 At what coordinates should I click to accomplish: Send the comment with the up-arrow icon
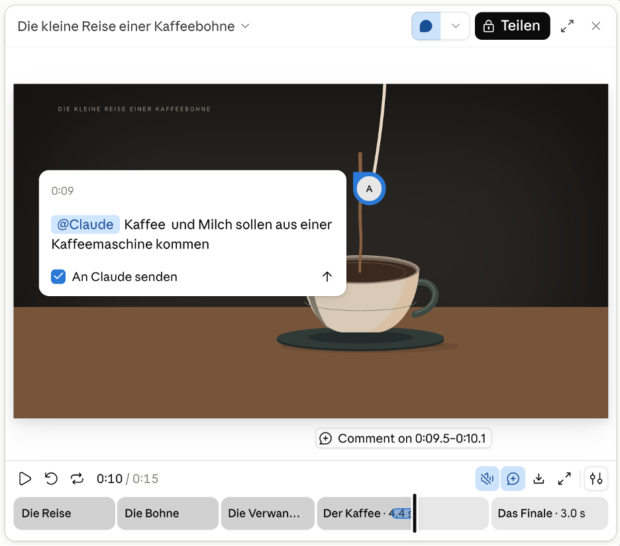coord(327,276)
